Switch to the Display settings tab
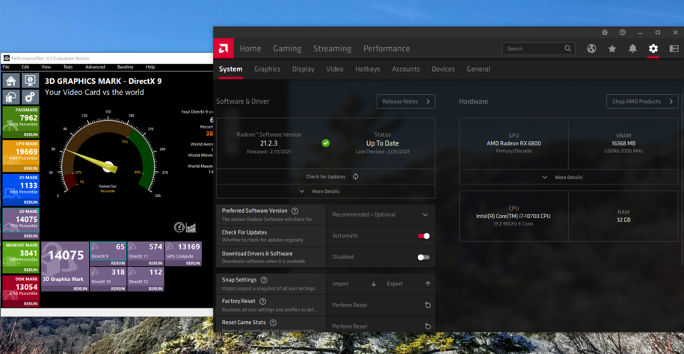The height and width of the screenshot is (354, 684). pos(304,69)
